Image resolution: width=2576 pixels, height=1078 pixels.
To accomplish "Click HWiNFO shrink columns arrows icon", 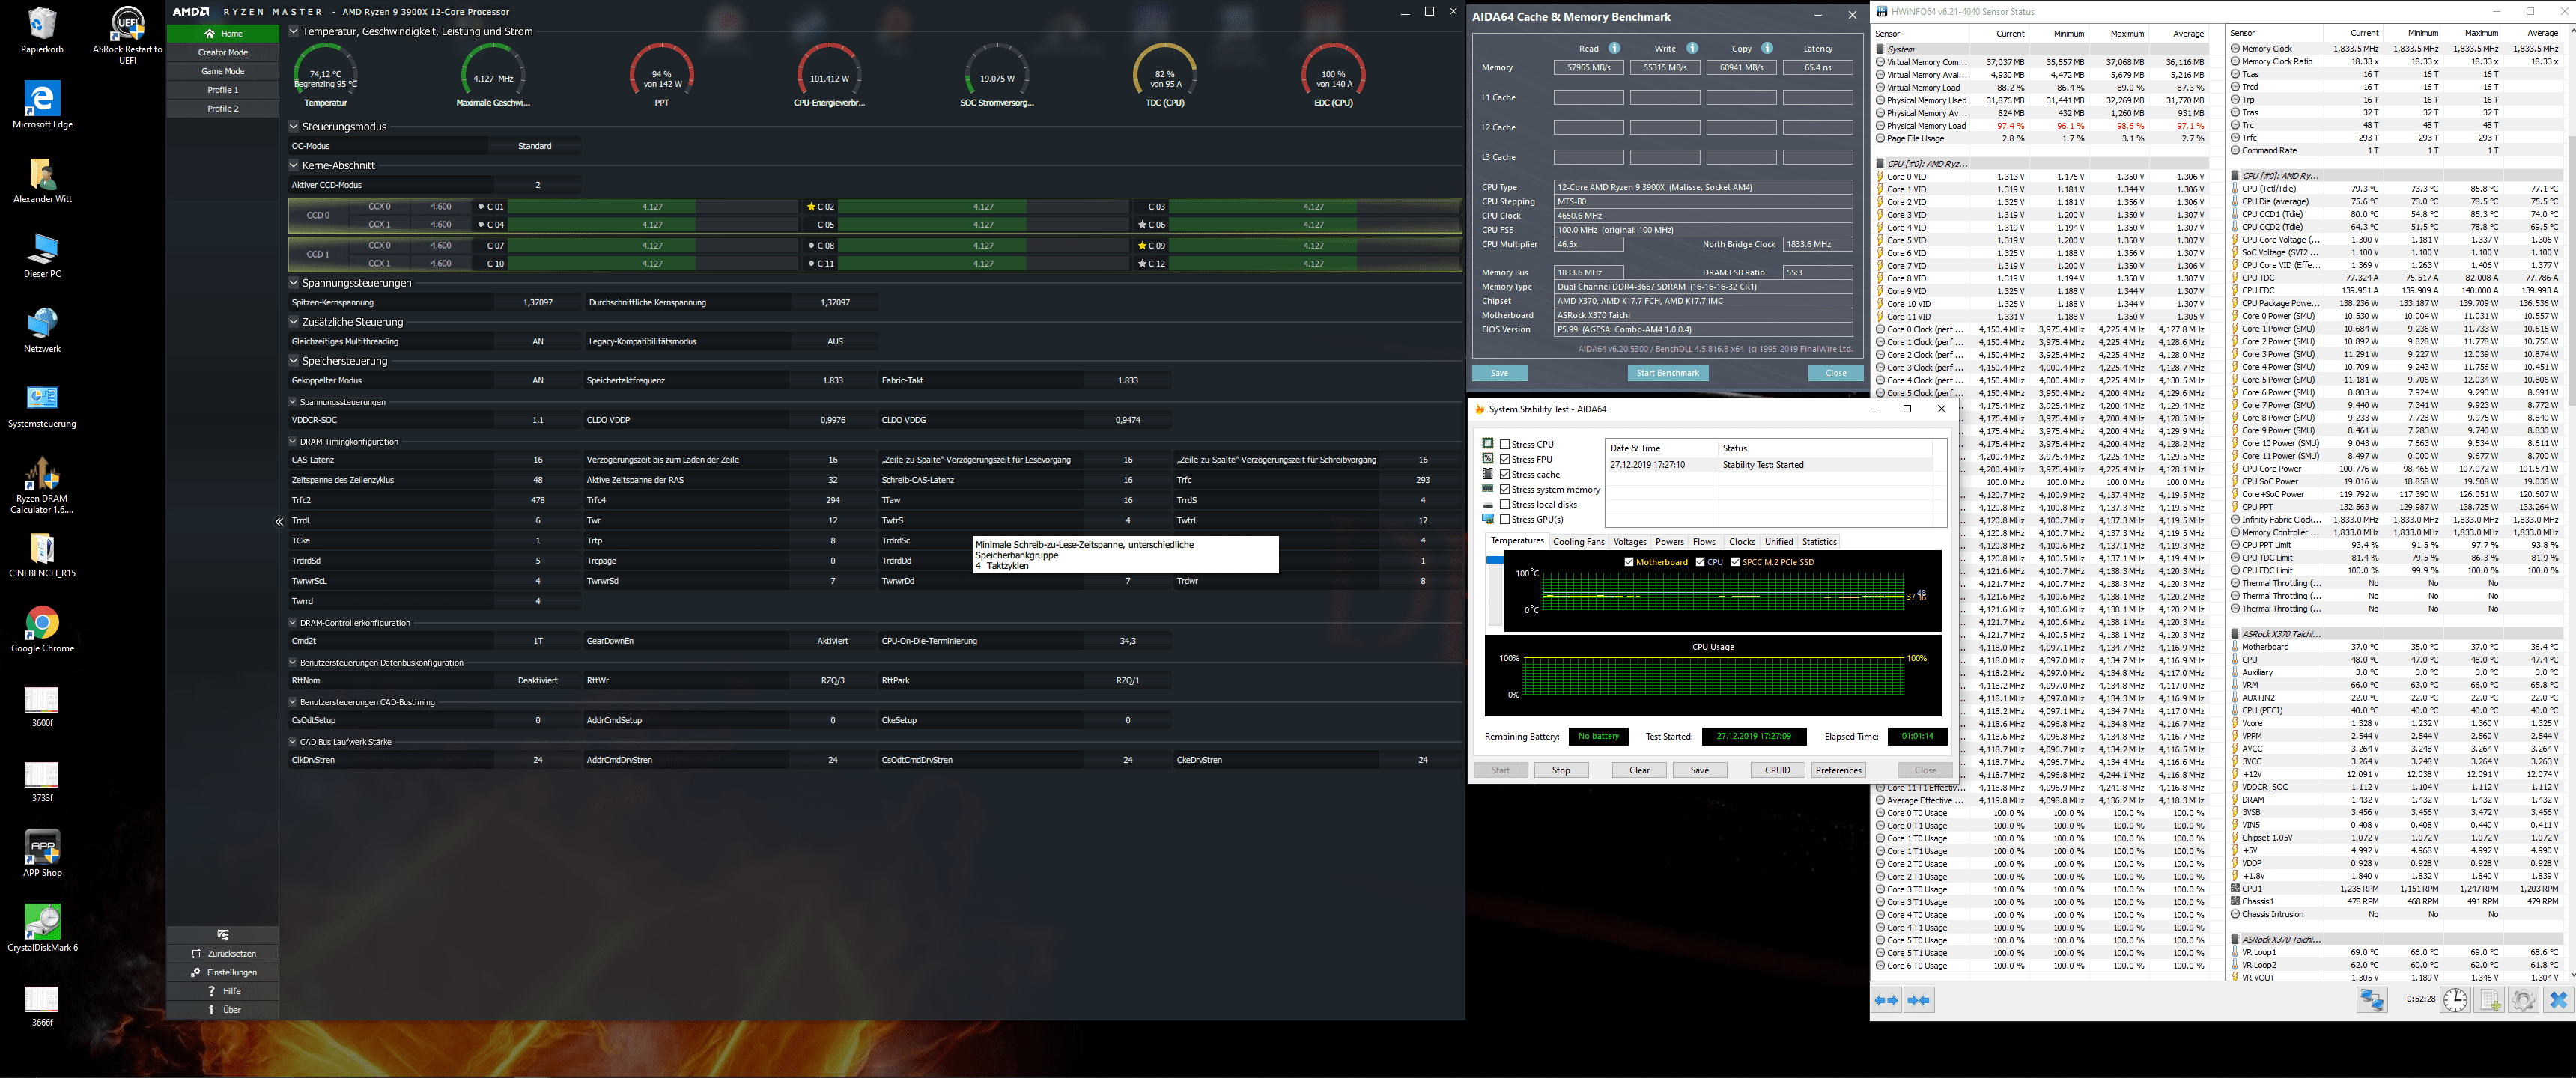I will click(x=1919, y=1000).
